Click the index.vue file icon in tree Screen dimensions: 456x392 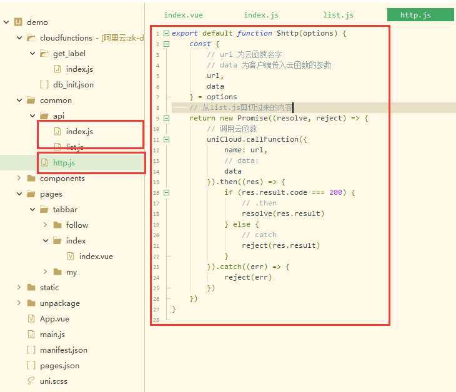pos(71,256)
